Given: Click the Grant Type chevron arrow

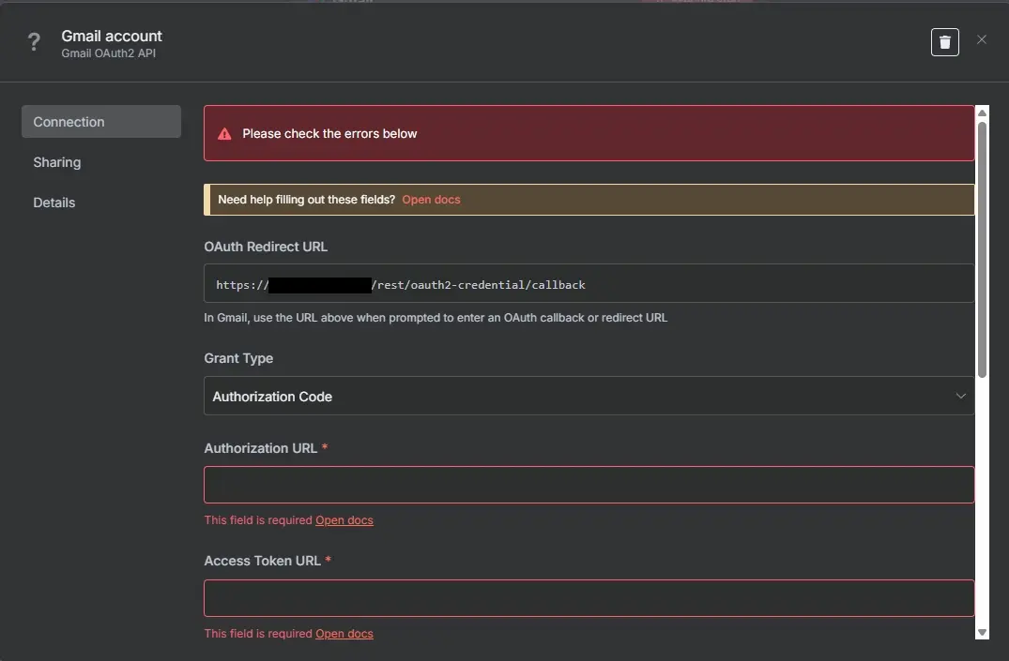Looking at the screenshot, I should tap(960, 397).
